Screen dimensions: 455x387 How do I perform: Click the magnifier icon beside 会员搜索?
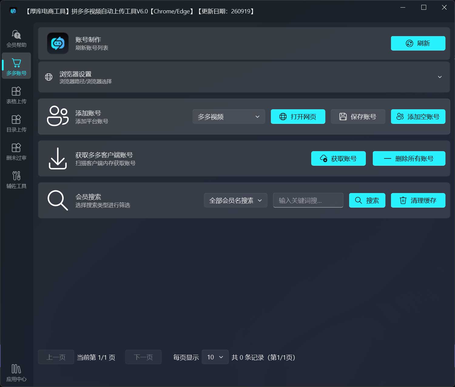58,200
